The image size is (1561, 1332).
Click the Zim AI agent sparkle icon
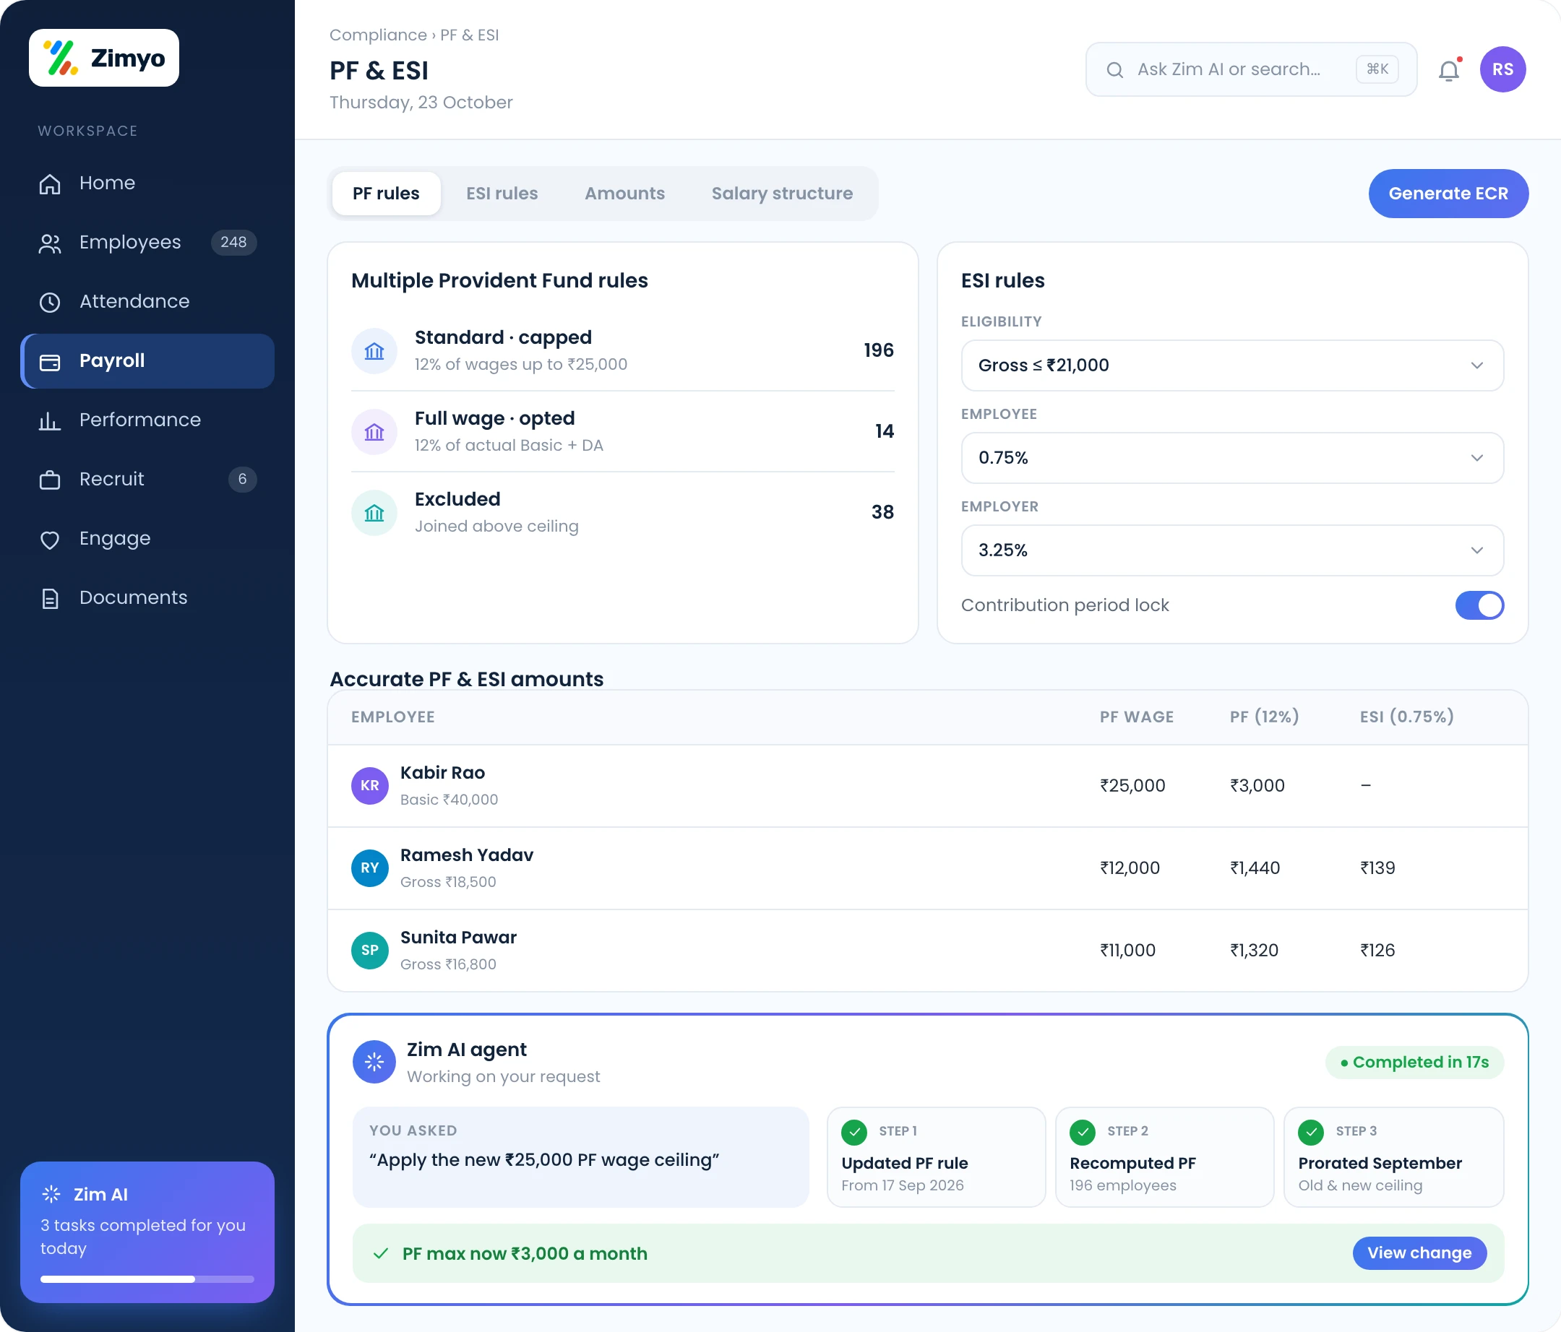(374, 1062)
